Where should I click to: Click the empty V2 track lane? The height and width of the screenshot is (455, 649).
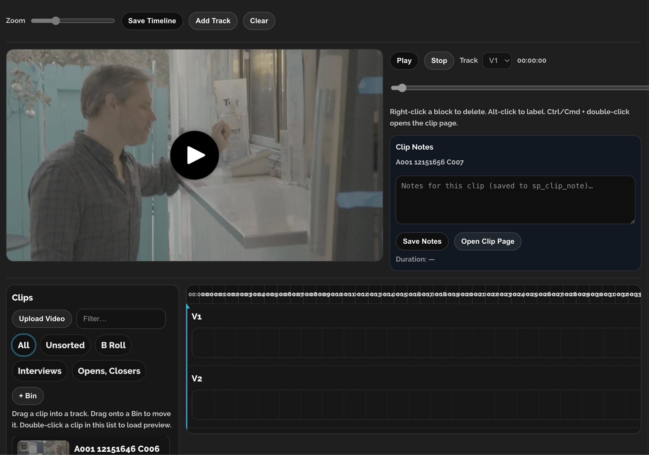416,405
